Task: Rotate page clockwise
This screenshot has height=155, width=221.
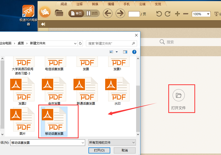Action: click(x=168, y=14)
